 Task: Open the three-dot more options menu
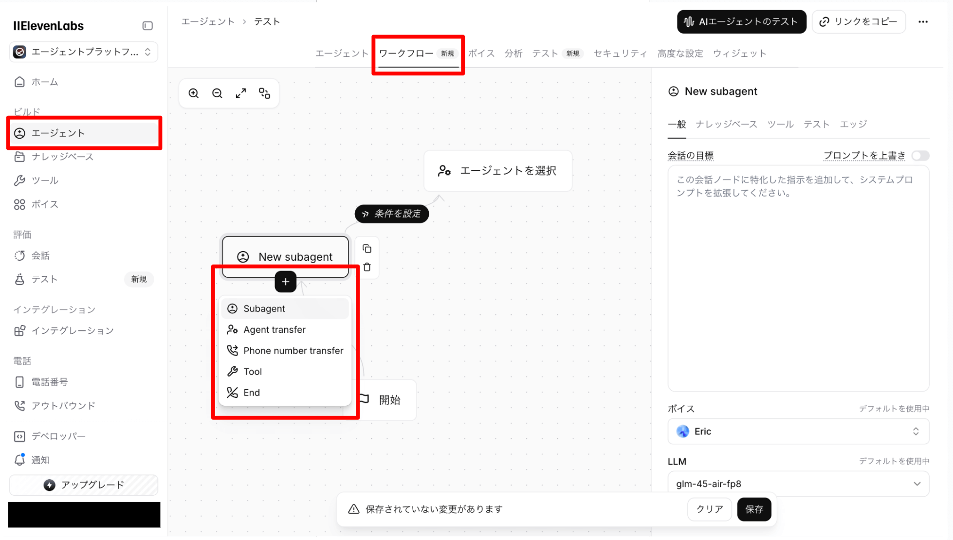[923, 22]
